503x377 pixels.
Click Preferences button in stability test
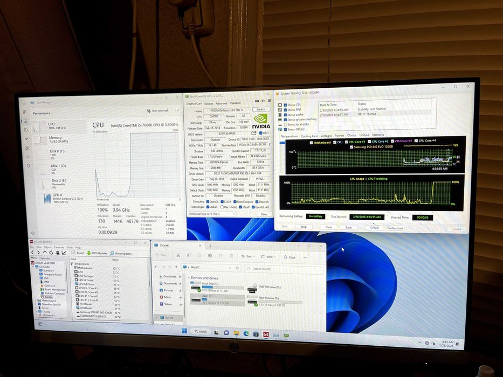click(x=395, y=228)
